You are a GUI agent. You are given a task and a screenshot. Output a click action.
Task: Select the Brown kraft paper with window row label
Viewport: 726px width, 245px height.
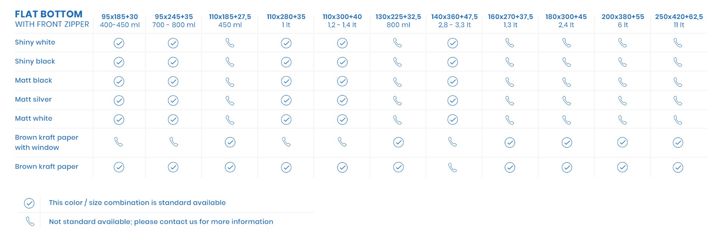click(47, 142)
